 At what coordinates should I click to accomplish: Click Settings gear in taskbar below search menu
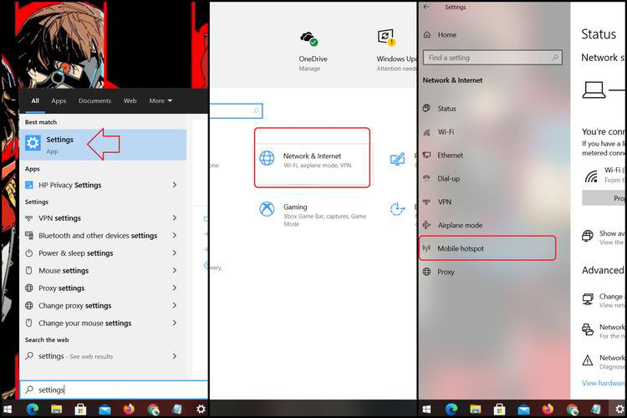click(x=201, y=409)
